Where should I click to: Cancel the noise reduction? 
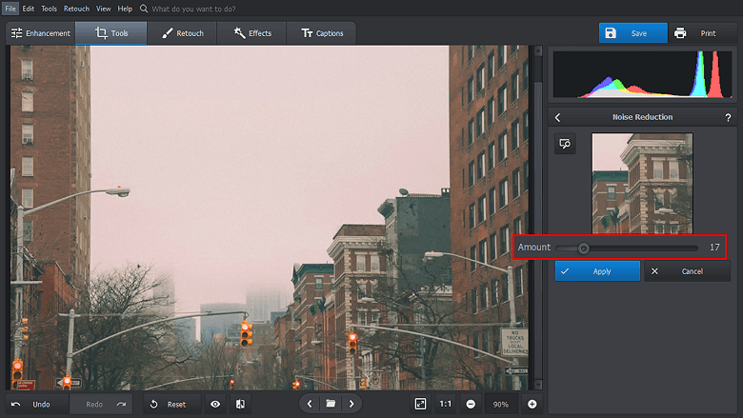(687, 271)
